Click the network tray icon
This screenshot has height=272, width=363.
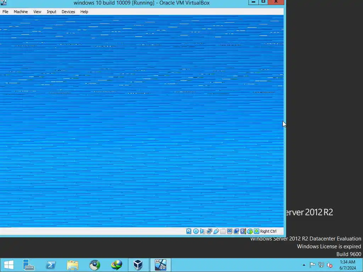tap(321, 265)
